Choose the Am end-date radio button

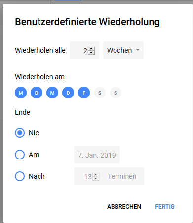point(20,155)
